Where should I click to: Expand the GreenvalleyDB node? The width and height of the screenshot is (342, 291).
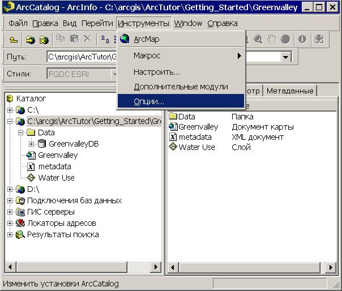31,144
